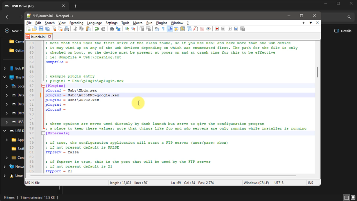Open Find with the binoculars icon
This screenshot has height=201, width=357.
pyautogui.click(x=112, y=29)
